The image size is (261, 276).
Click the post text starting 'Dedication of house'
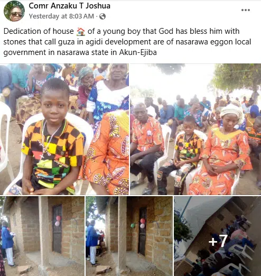click(127, 42)
